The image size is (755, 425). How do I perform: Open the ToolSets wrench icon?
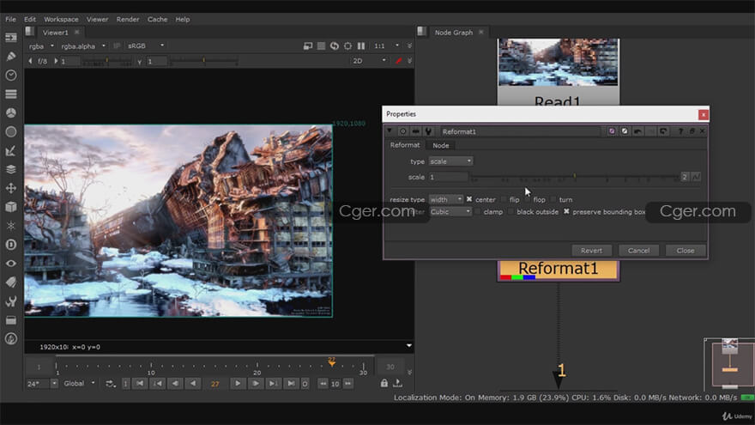pos(10,301)
